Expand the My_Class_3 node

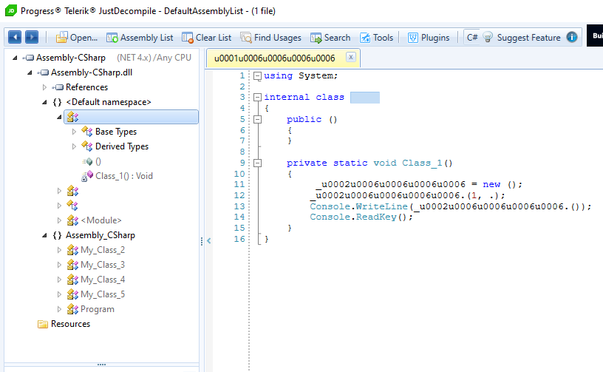[x=59, y=265]
